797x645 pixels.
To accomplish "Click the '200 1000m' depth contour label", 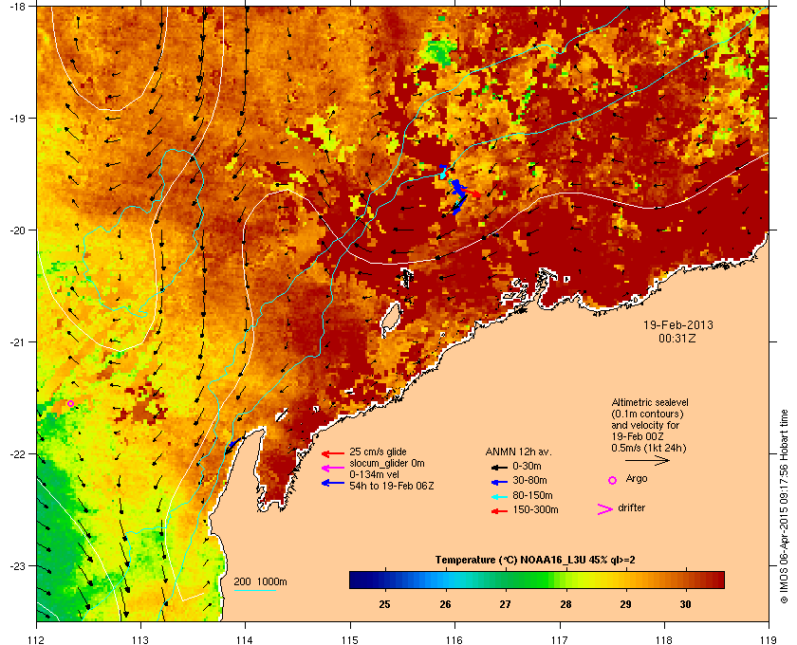I will [260, 581].
